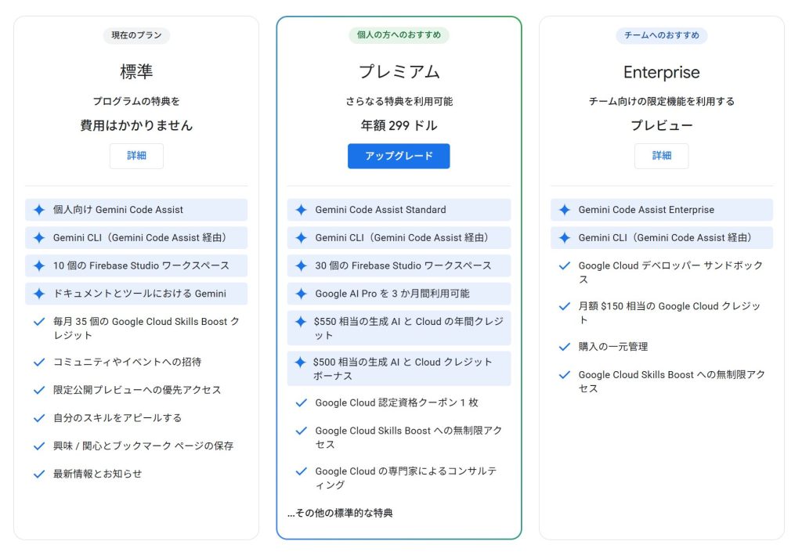Click sparkle icon beside Gemini Code Assist Standard

[x=302, y=210]
